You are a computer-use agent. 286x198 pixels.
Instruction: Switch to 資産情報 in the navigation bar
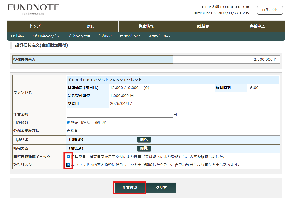[146, 26]
